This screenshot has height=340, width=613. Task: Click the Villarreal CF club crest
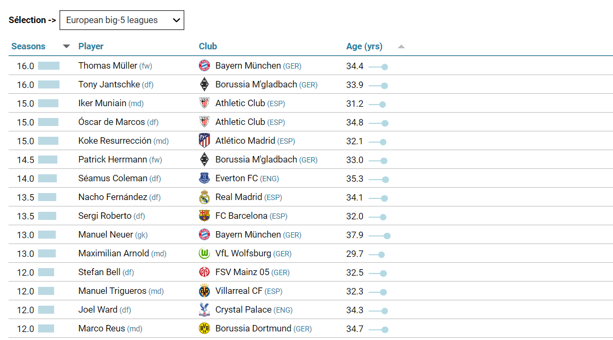click(x=204, y=291)
